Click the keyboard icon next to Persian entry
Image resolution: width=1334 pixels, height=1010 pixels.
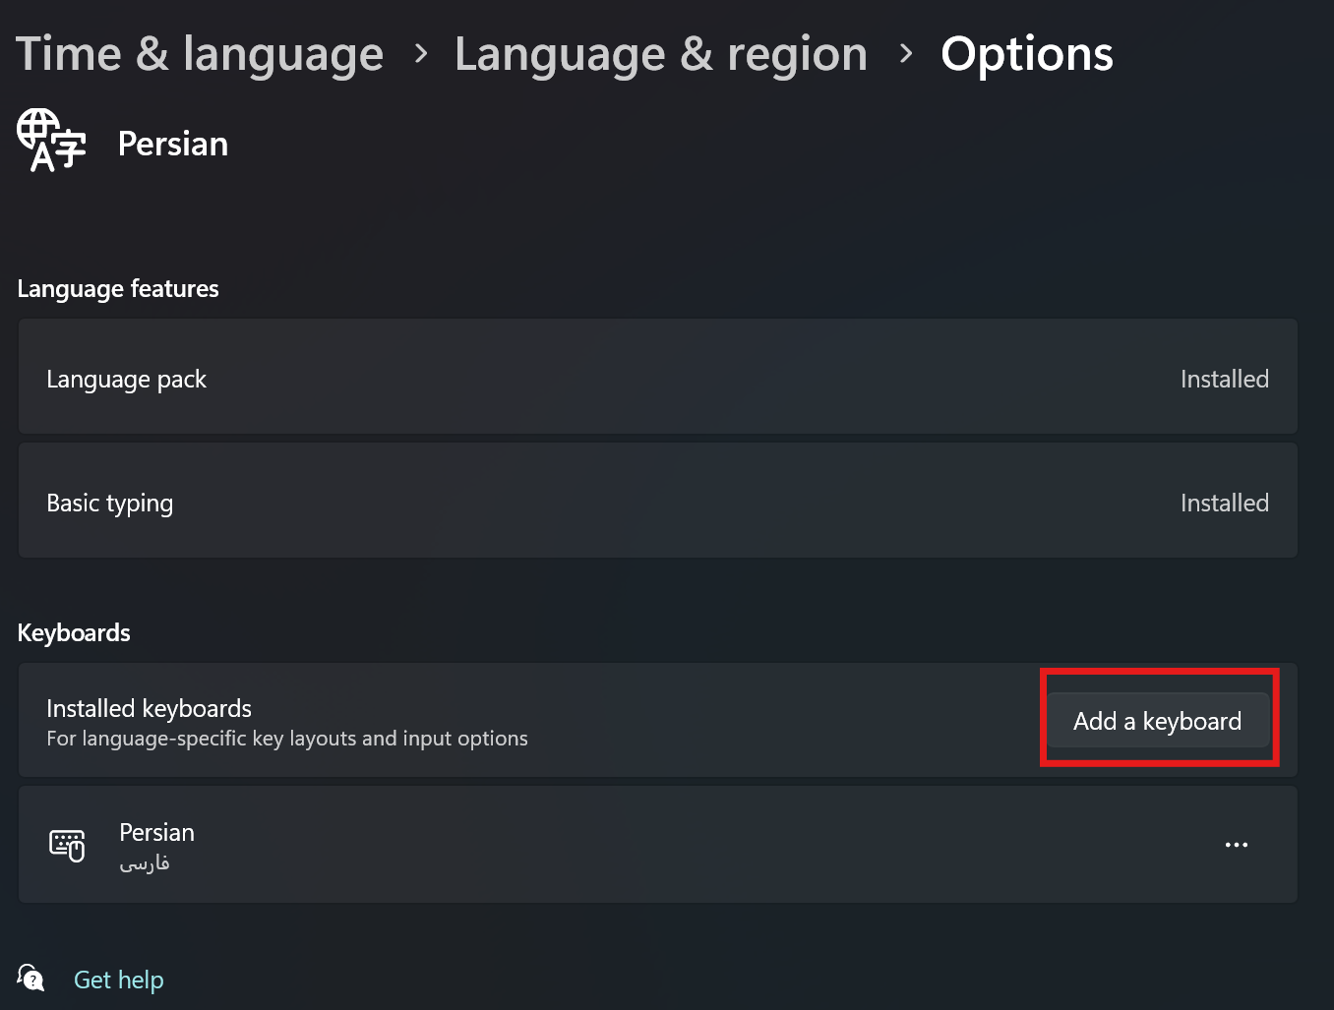(x=65, y=844)
